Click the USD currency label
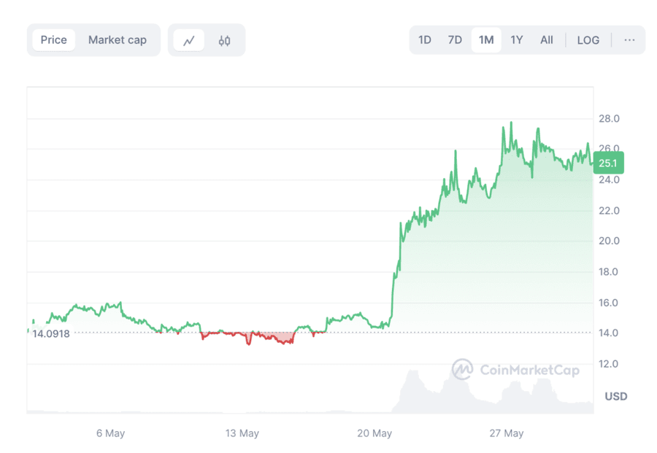This screenshot has height=453, width=657. [615, 396]
